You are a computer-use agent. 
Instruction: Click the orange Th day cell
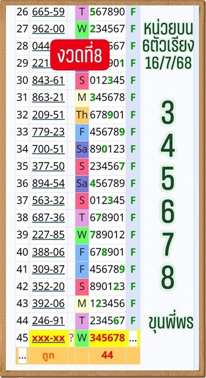pos(82,114)
